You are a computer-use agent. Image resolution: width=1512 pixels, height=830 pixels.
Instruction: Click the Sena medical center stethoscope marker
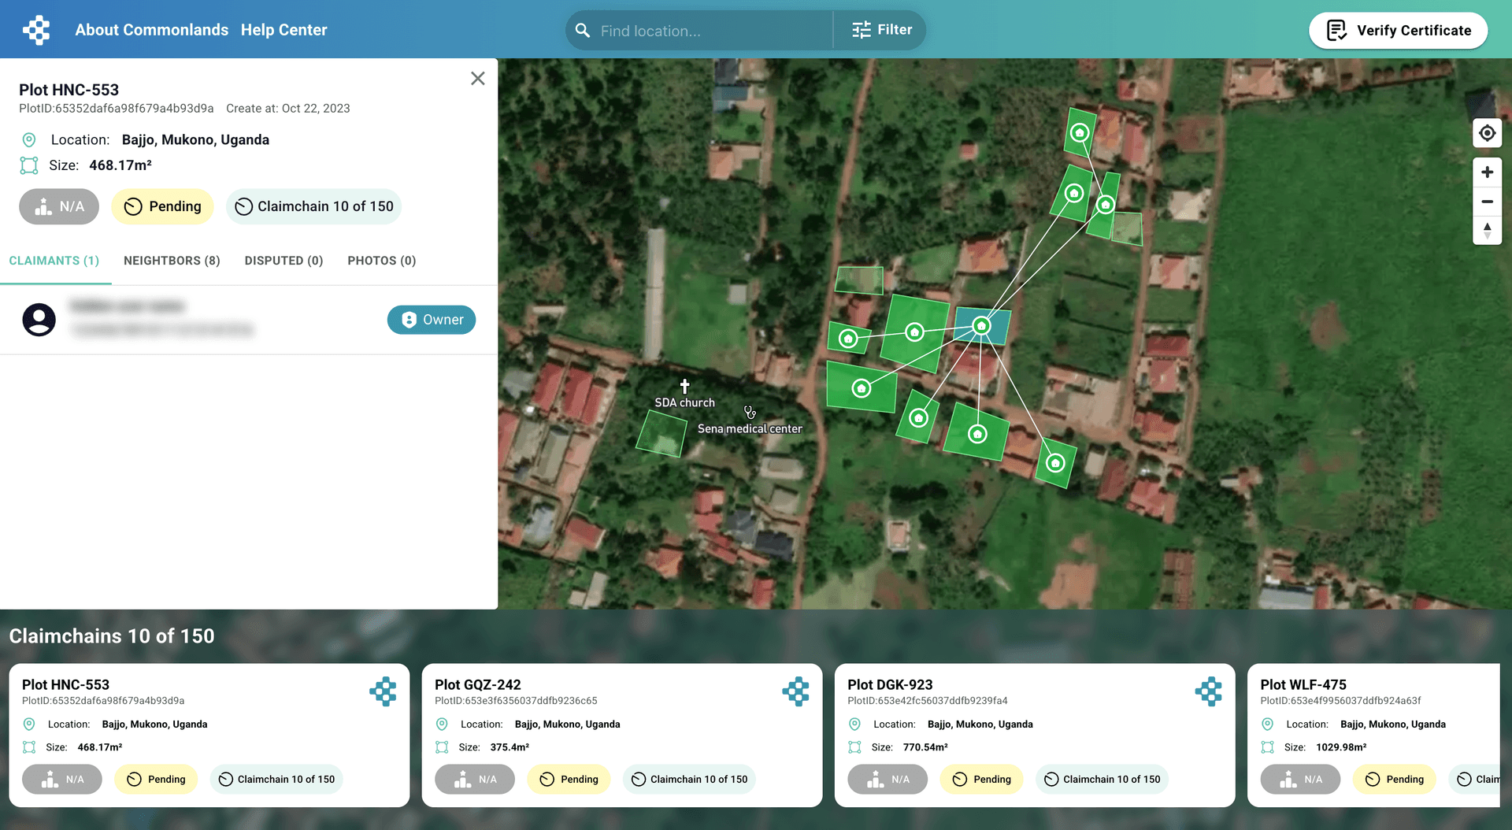750,413
